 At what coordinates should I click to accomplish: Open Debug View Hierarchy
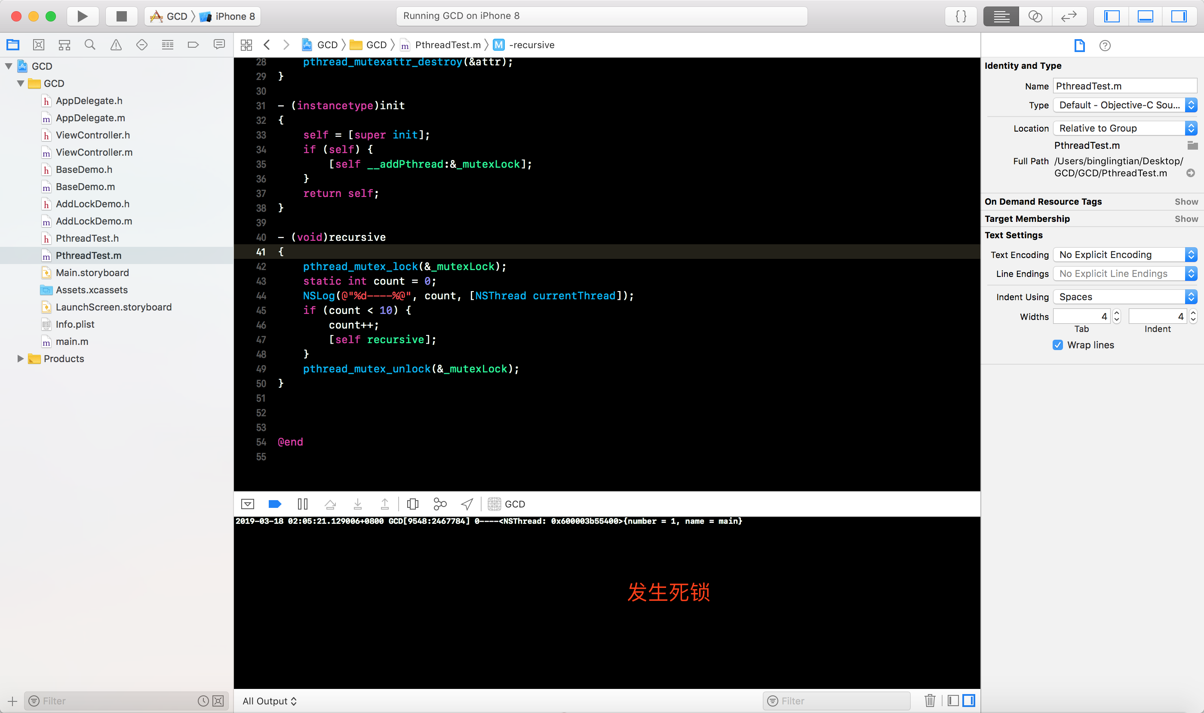coord(412,504)
